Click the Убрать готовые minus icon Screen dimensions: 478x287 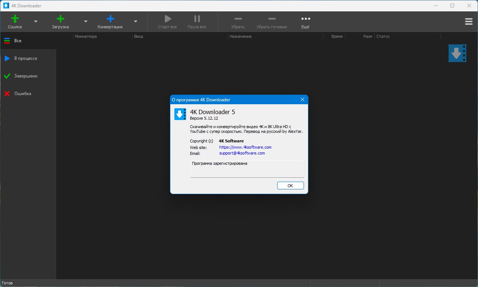[x=272, y=19]
